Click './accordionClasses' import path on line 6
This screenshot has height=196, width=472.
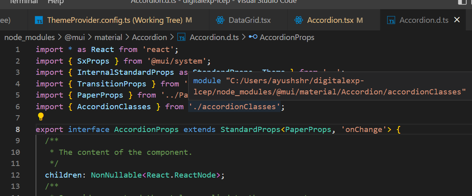235,107
